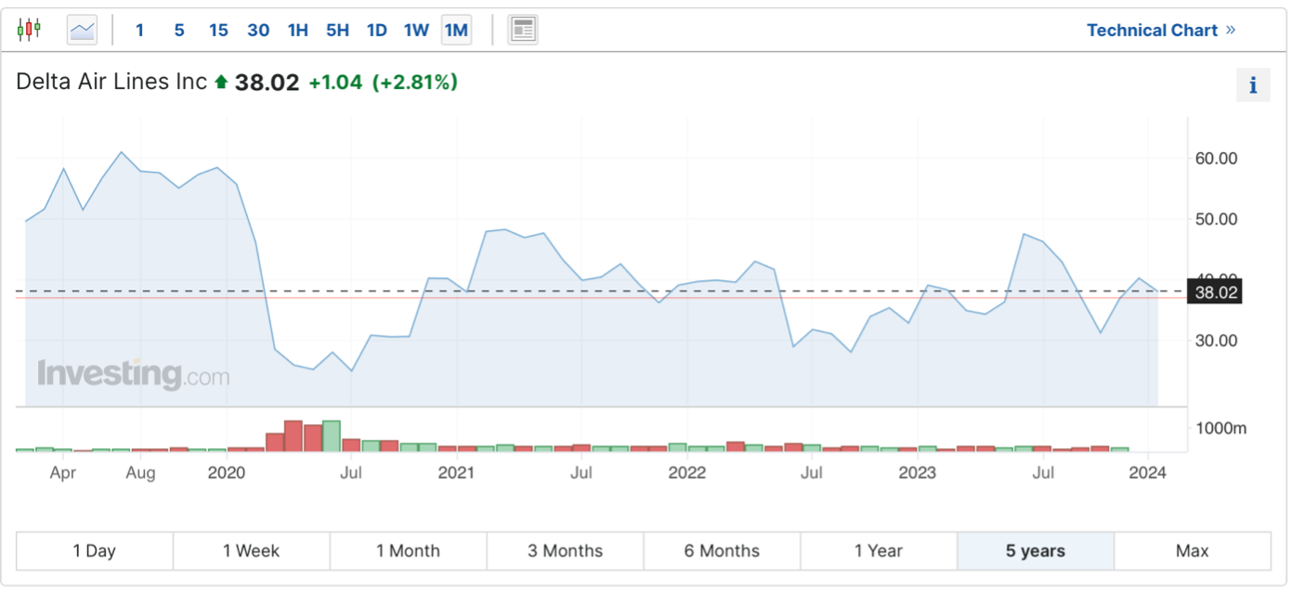Screen dimensions: 1291x592
Task: Open the Technical Chart link
Action: [1160, 30]
